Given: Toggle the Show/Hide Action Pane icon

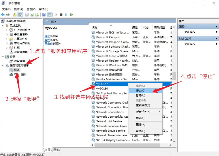Looking at the screenshot, I should [49, 15].
